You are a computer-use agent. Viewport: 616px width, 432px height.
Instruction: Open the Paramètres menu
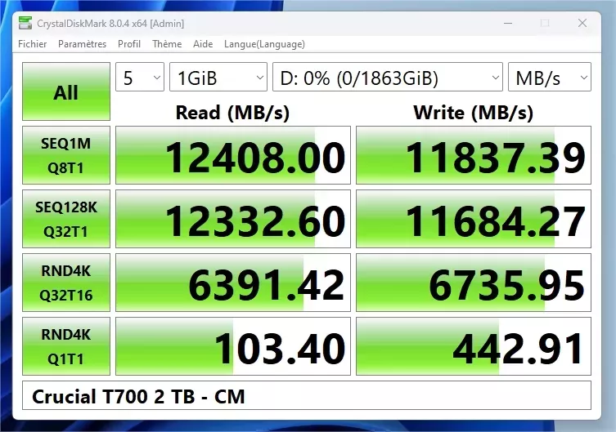(82, 44)
